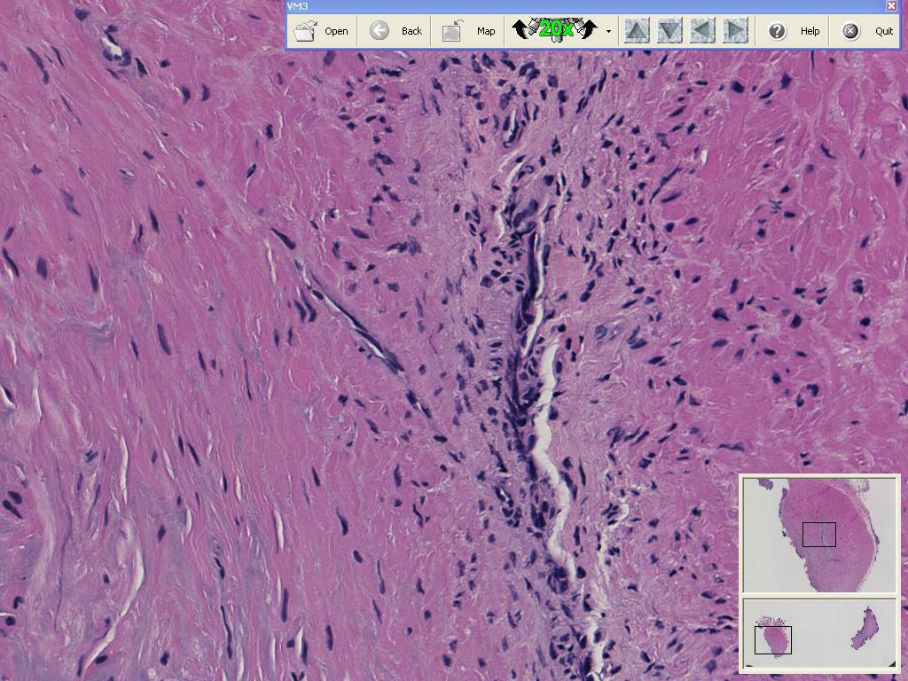The width and height of the screenshot is (908, 681).
Task: Pan the slide view right
Action: tap(735, 31)
